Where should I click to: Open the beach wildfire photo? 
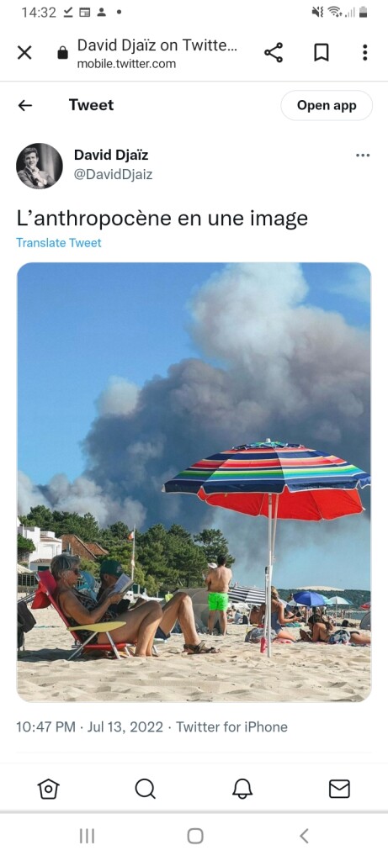(194, 482)
